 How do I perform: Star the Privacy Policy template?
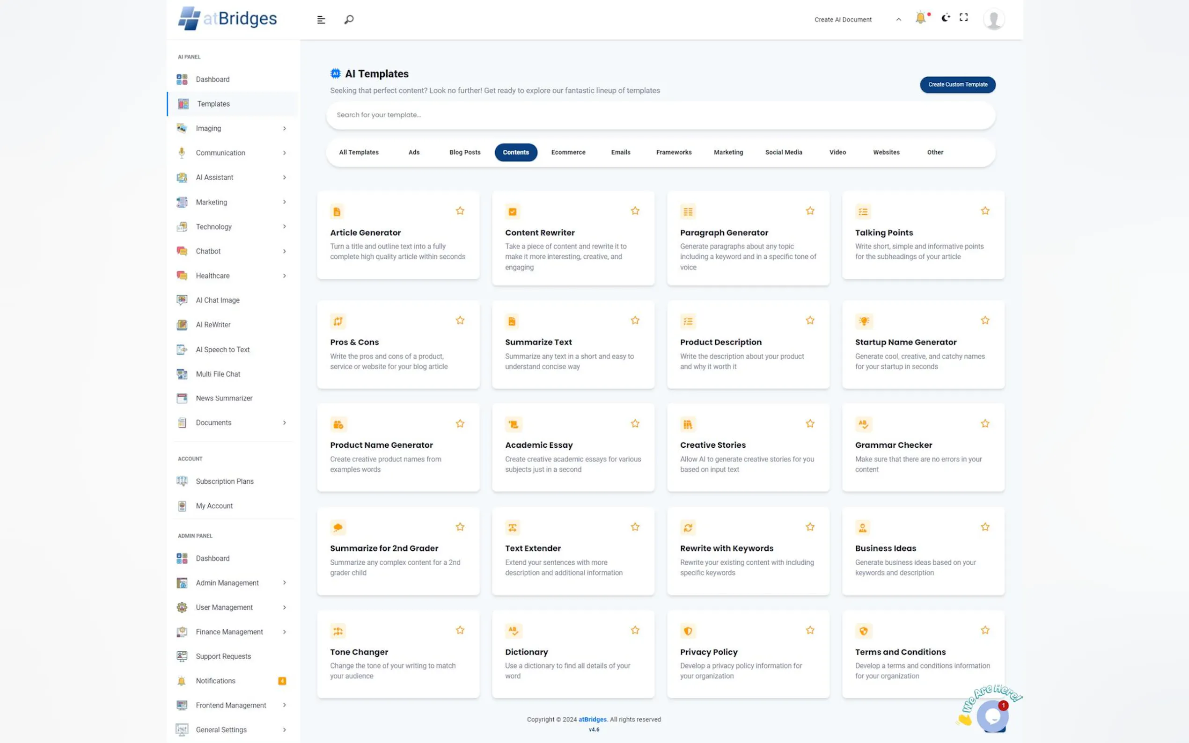click(x=809, y=630)
